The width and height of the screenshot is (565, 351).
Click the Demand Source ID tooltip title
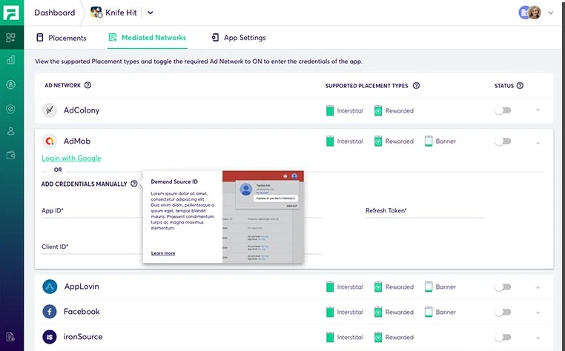click(x=174, y=181)
